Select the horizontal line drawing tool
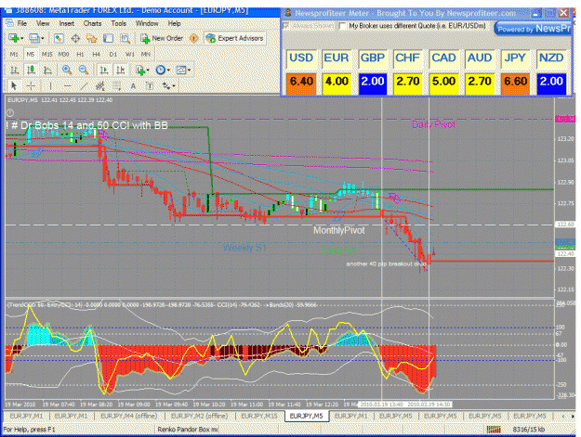581x437 pixels. [x=68, y=86]
